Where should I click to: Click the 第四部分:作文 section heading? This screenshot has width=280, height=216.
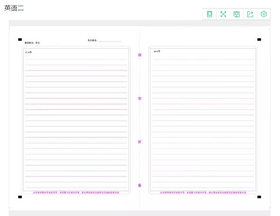[32, 43]
